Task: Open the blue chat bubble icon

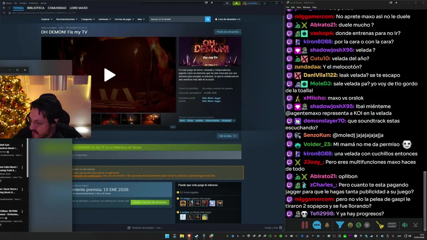Action: point(317,225)
